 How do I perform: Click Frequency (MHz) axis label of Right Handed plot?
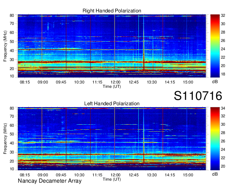click(5, 46)
